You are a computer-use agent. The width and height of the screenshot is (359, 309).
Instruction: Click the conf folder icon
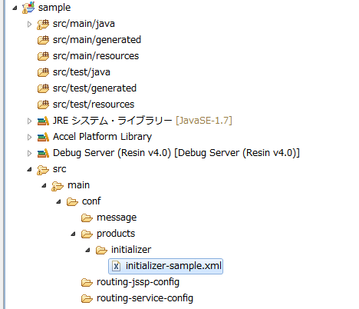pyautogui.click(x=72, y=202)
